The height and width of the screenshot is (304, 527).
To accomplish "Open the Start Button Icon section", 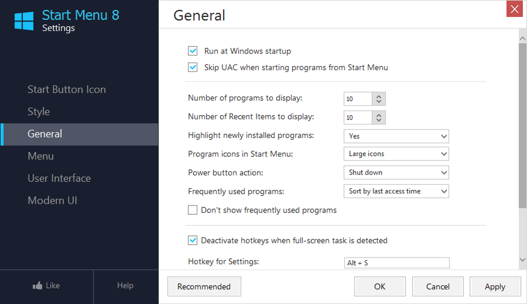I will click(67, 89).
